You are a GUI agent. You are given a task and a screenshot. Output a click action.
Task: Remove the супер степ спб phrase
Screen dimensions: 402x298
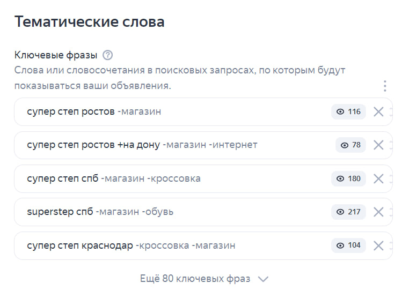click(378, 178)
